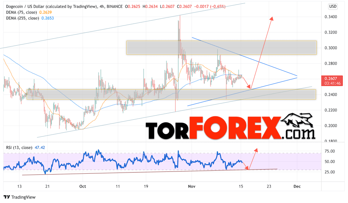Click the Dec date label on time axis
Screen dimensions: 348x203
coord(297,187)
